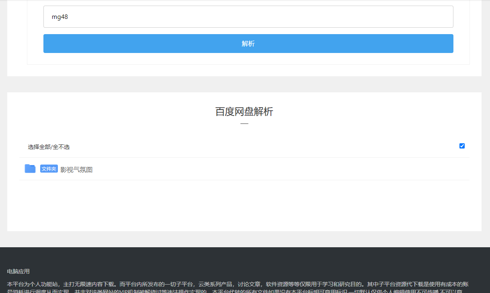
Task: Click the input field containing mg48
Action: pyautogui.click(x=248, y=17)
